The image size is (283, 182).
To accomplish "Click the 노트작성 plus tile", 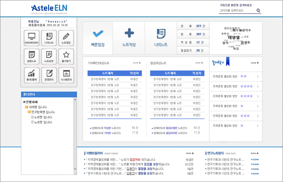I will 129,38.
